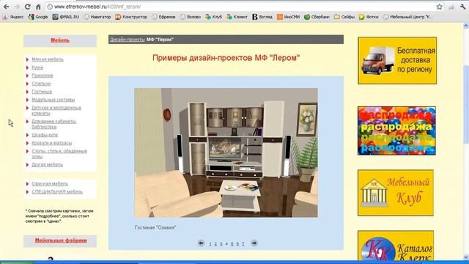Open Столы, стулья, обеденные зоны category
The width and height of the screenshot is (469, 264).
click(59, 154)
